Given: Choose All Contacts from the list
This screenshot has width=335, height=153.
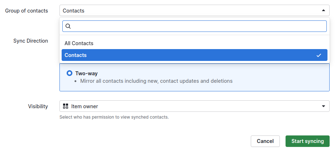Looking at the screenshot, I should tap(79, 43).
